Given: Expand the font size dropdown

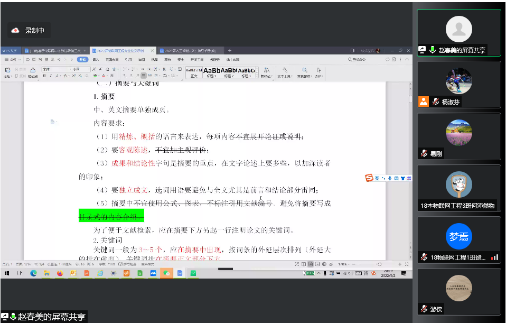Looking at the screenshot, I should 89,69.
